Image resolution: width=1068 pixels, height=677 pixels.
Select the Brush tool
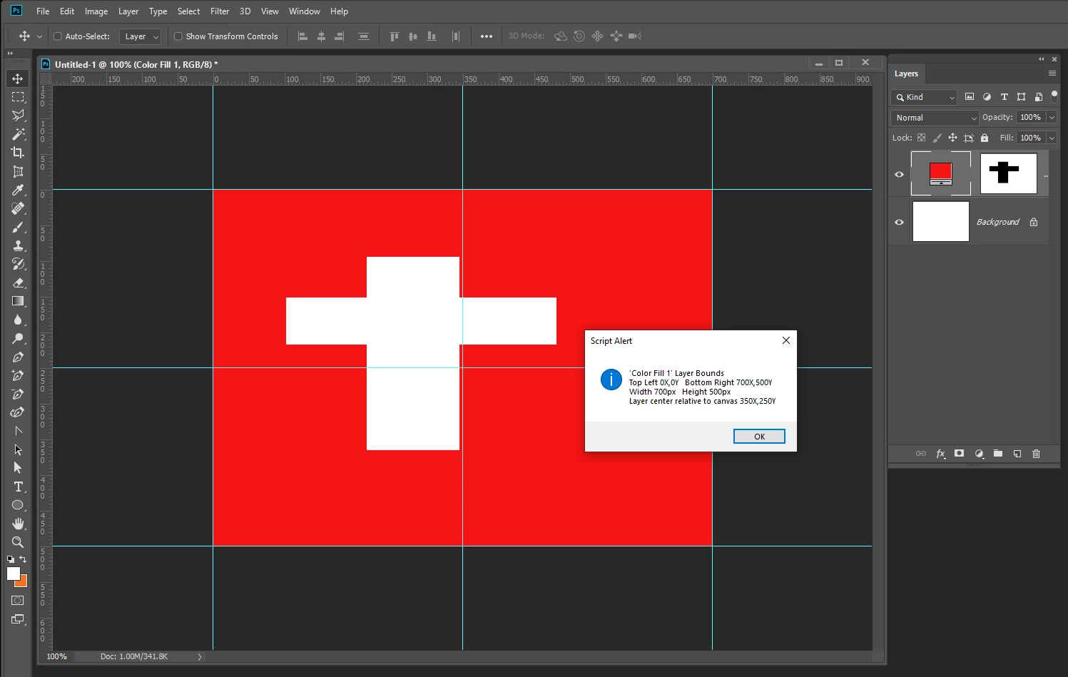coord(18,227)
